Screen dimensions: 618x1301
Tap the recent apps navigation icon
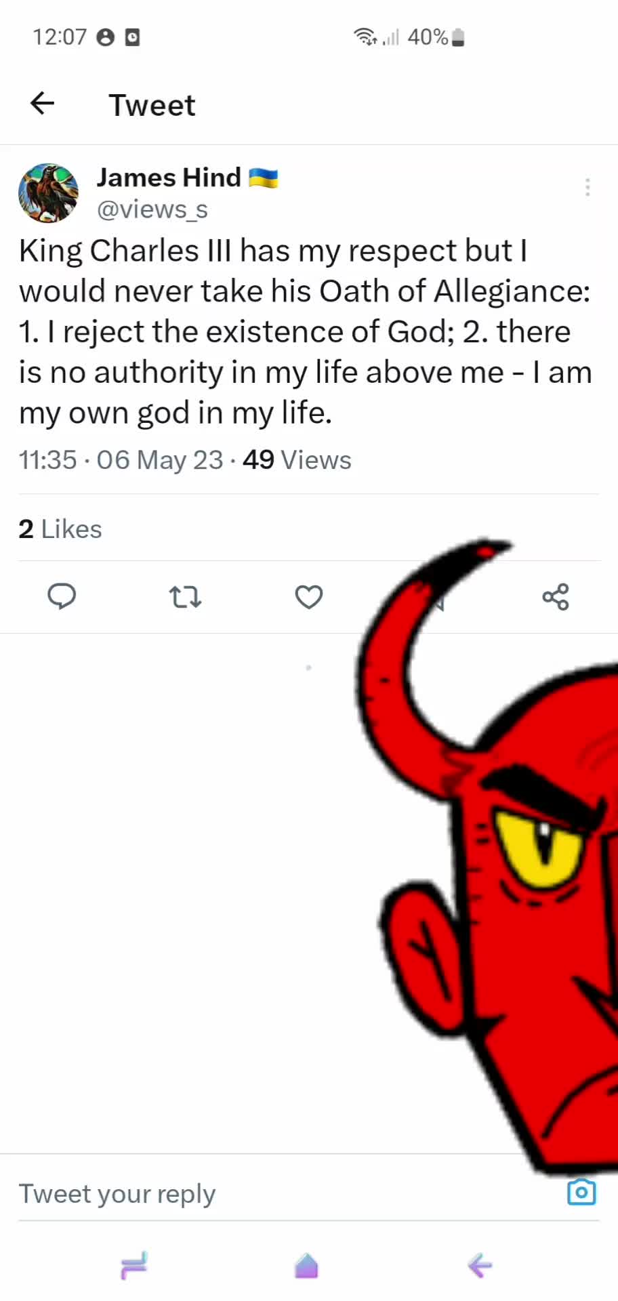134,1265
